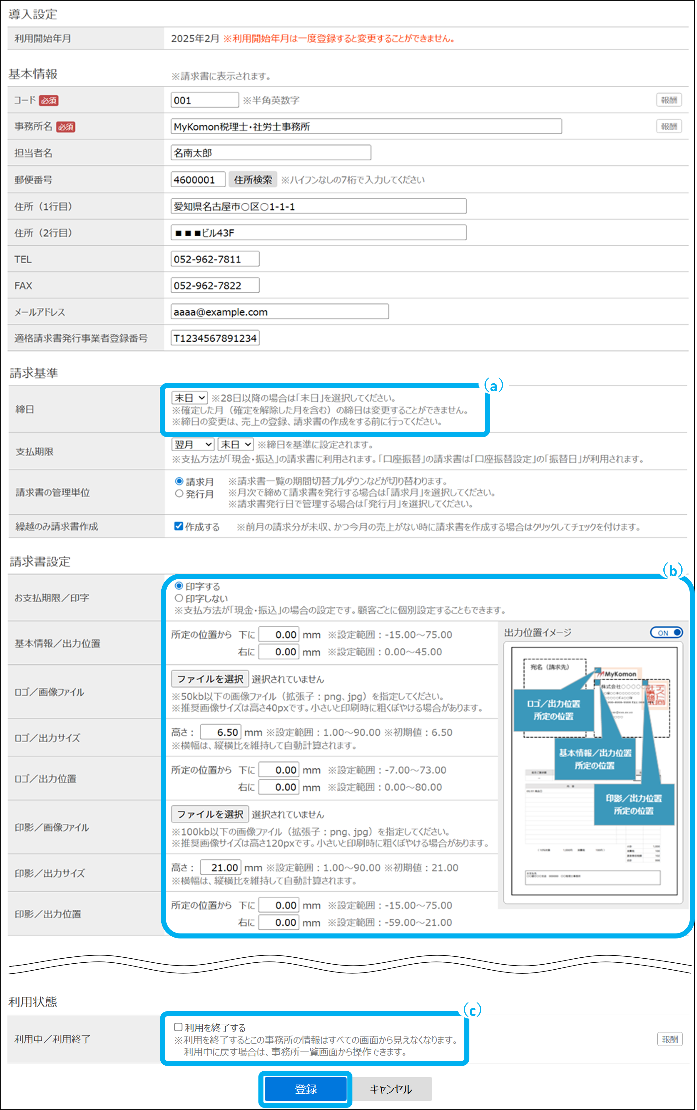
Task: Click the 報酬 badge beside the office name
Action: pyautogui.click(x=668, y=126)
